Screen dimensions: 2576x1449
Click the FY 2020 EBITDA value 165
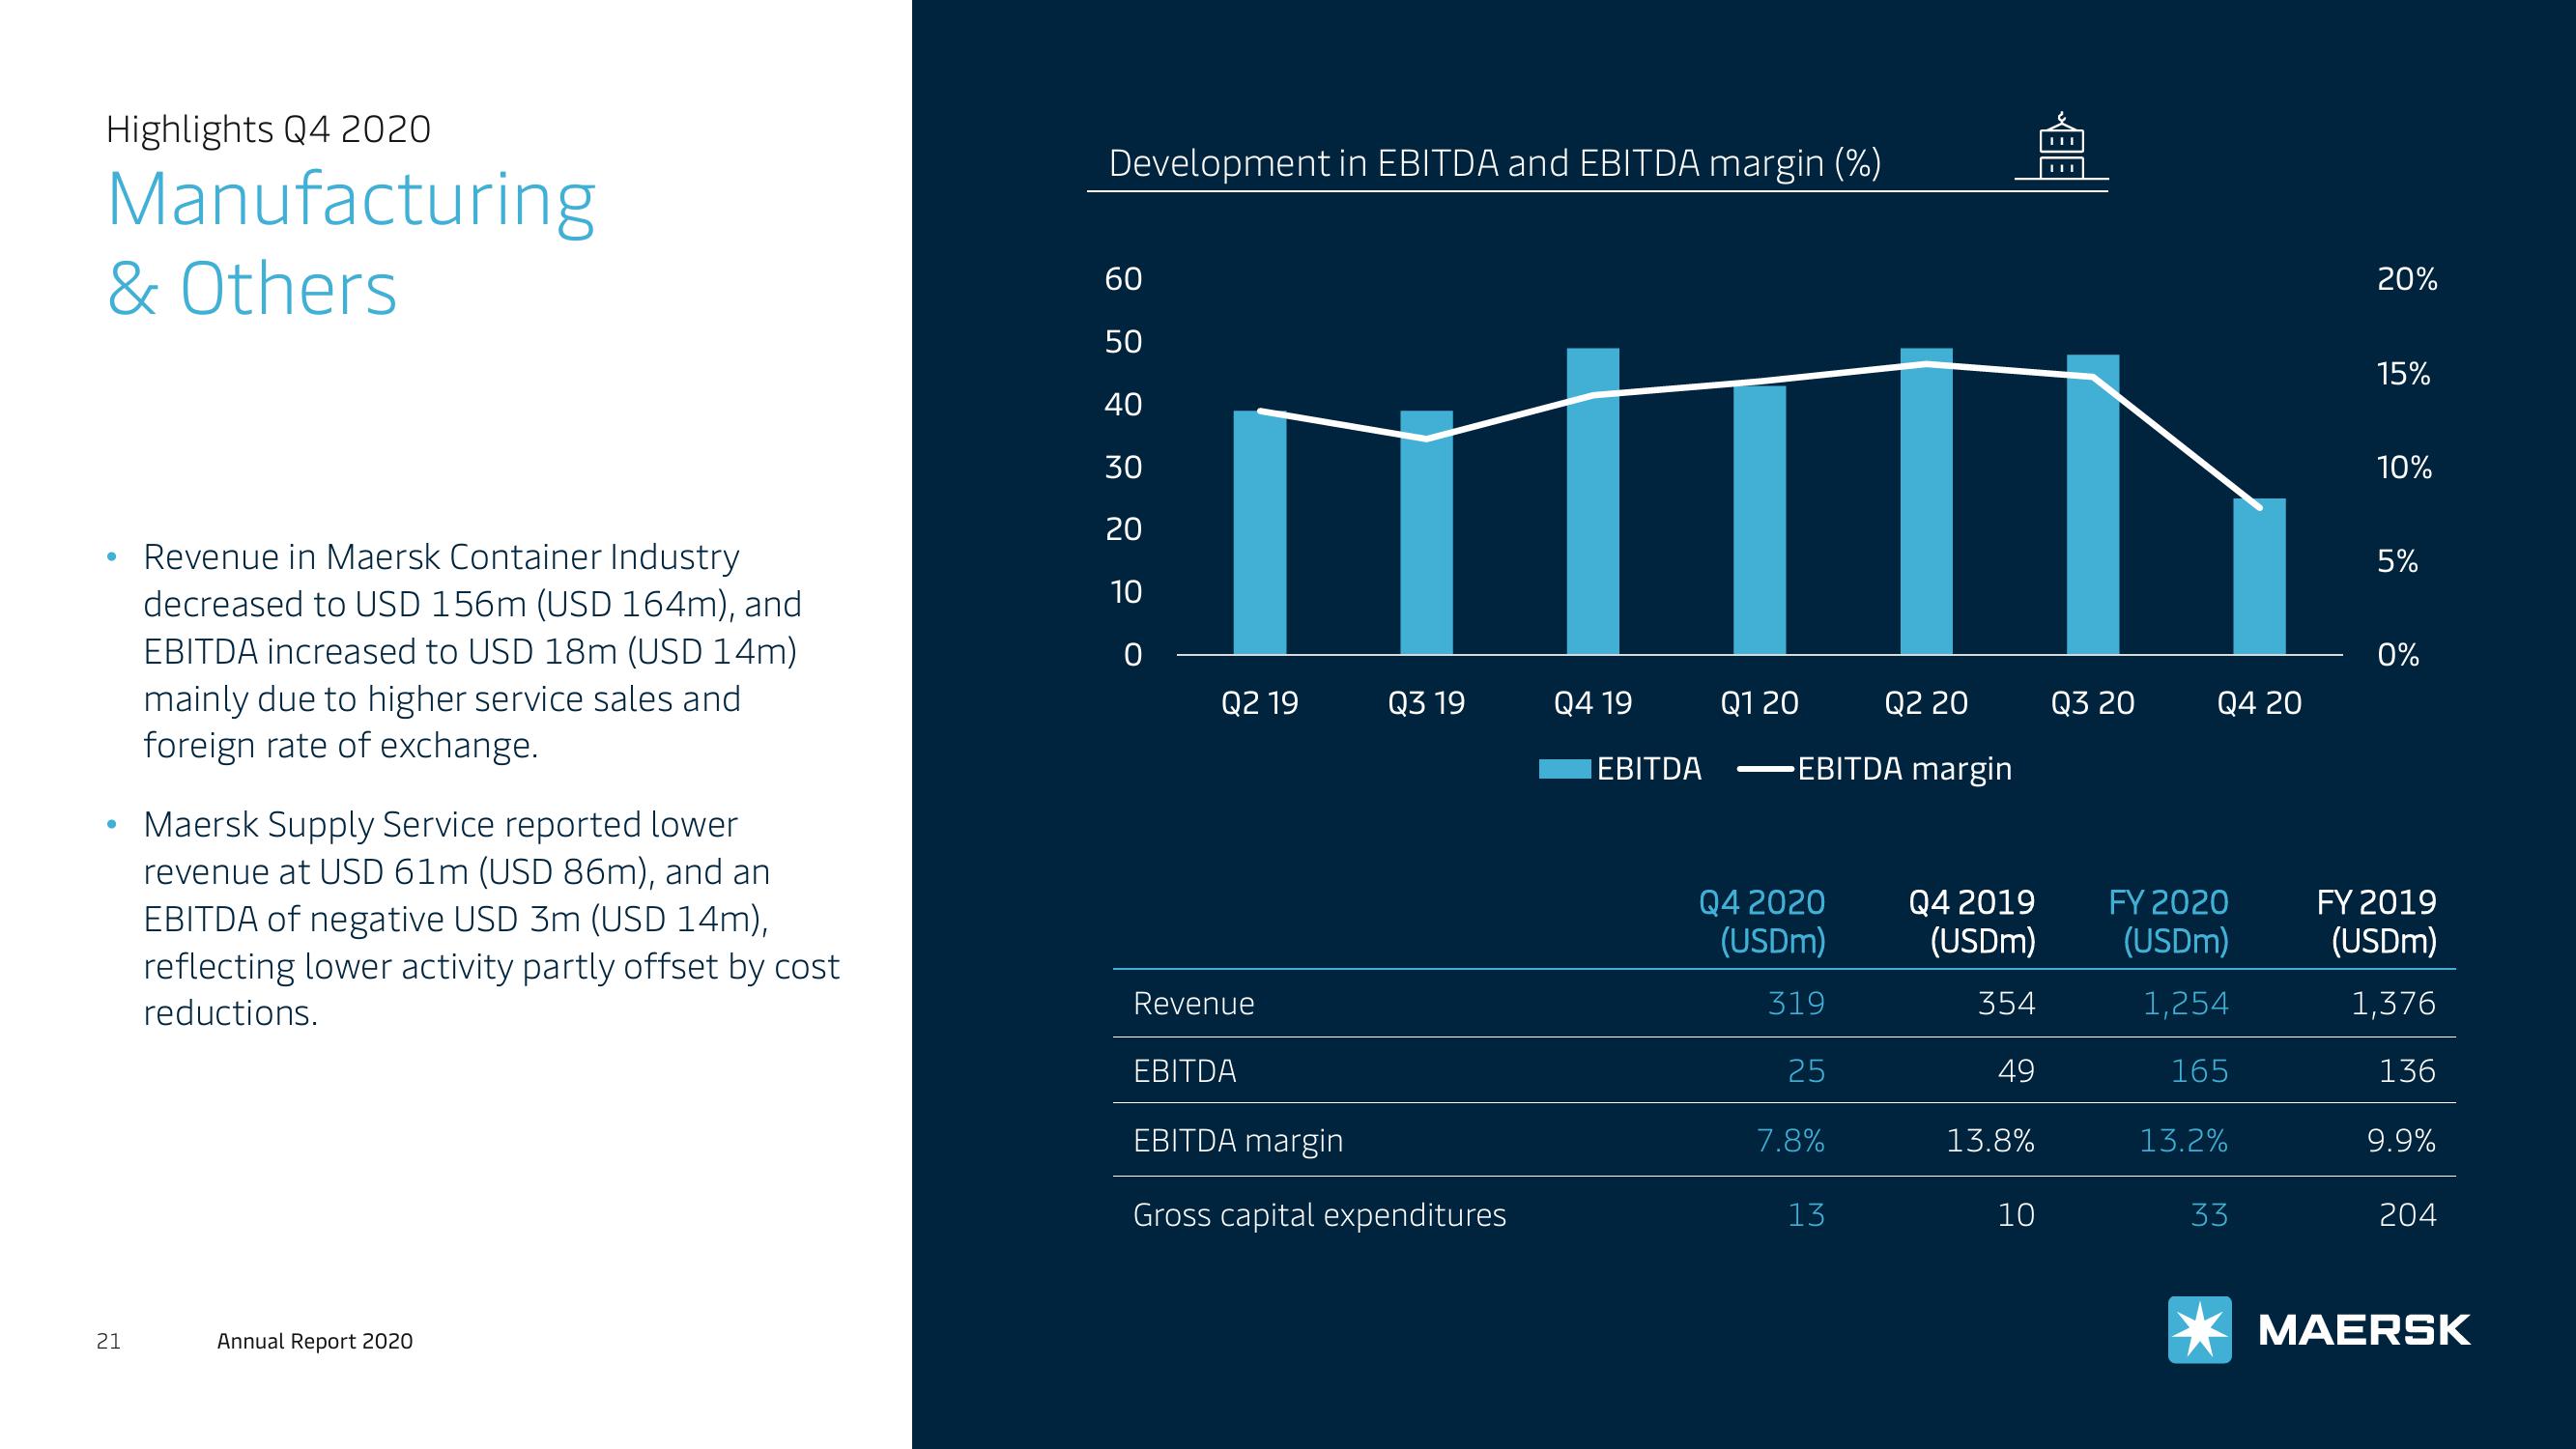point(2200,1071)
